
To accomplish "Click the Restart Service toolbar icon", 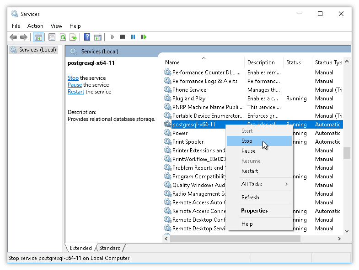I will tap(144, 37).
